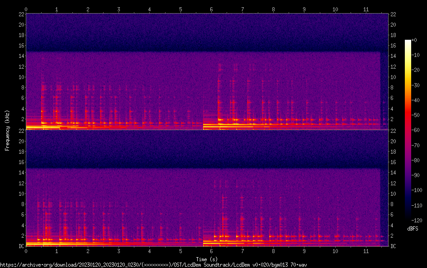Click the 9-second tick on the bottom time axis
The image size is (427, 268).
coord(304,251)
